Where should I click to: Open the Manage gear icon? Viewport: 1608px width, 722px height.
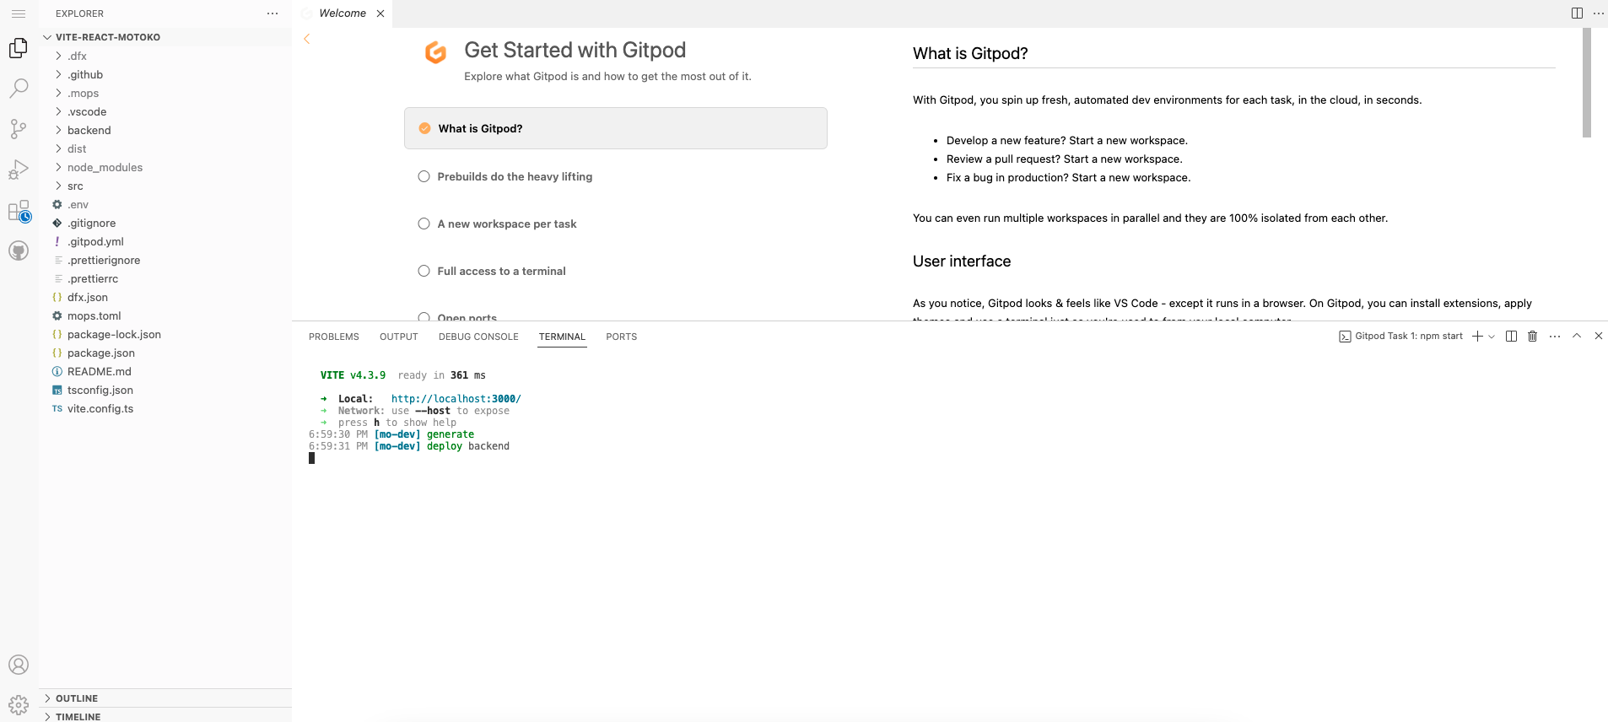pos(19,705)
